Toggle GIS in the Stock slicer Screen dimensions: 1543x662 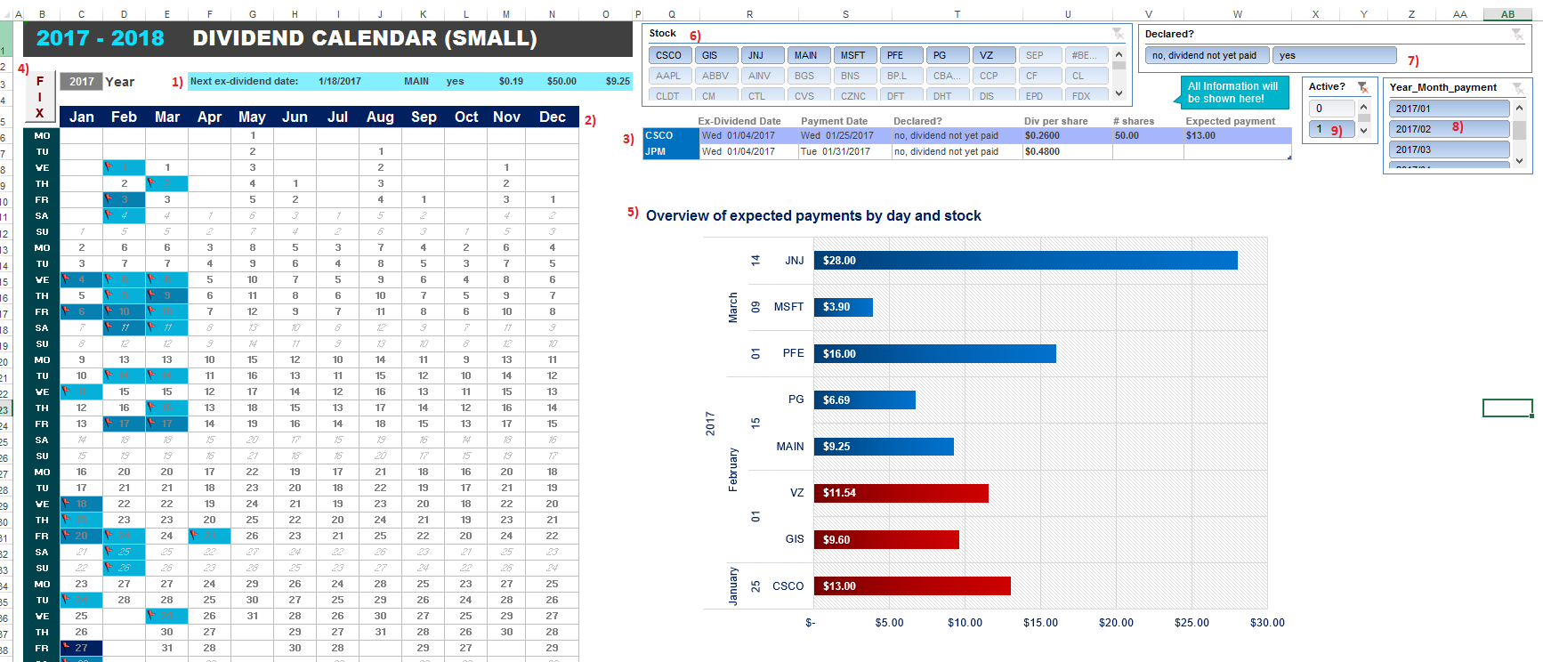pos(716,55)
